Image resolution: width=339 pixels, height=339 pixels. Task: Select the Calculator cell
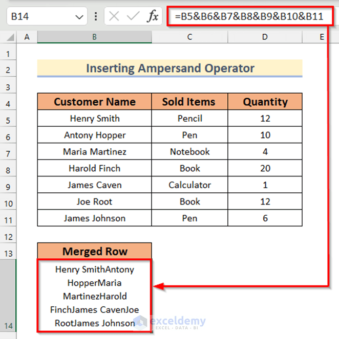click(189, 185)
